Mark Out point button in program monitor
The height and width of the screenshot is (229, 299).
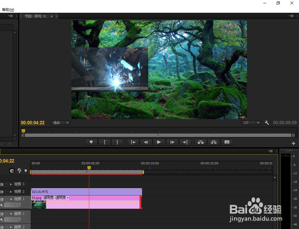click(x=118, y=142)
